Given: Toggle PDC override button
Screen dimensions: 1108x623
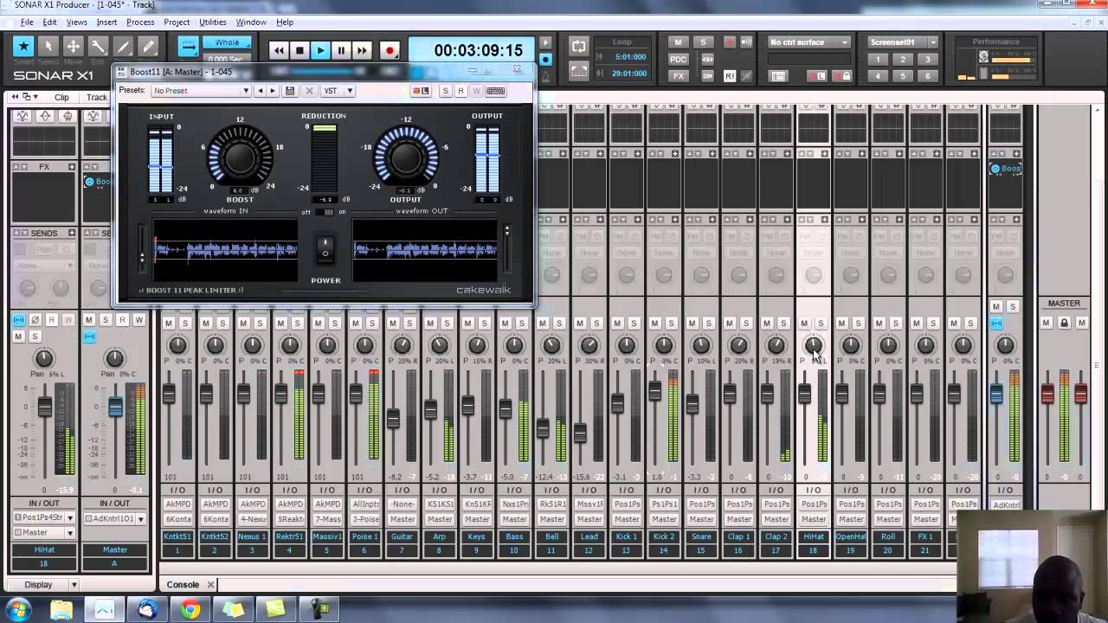Looking at the screenshot, I should coord(678,59).
